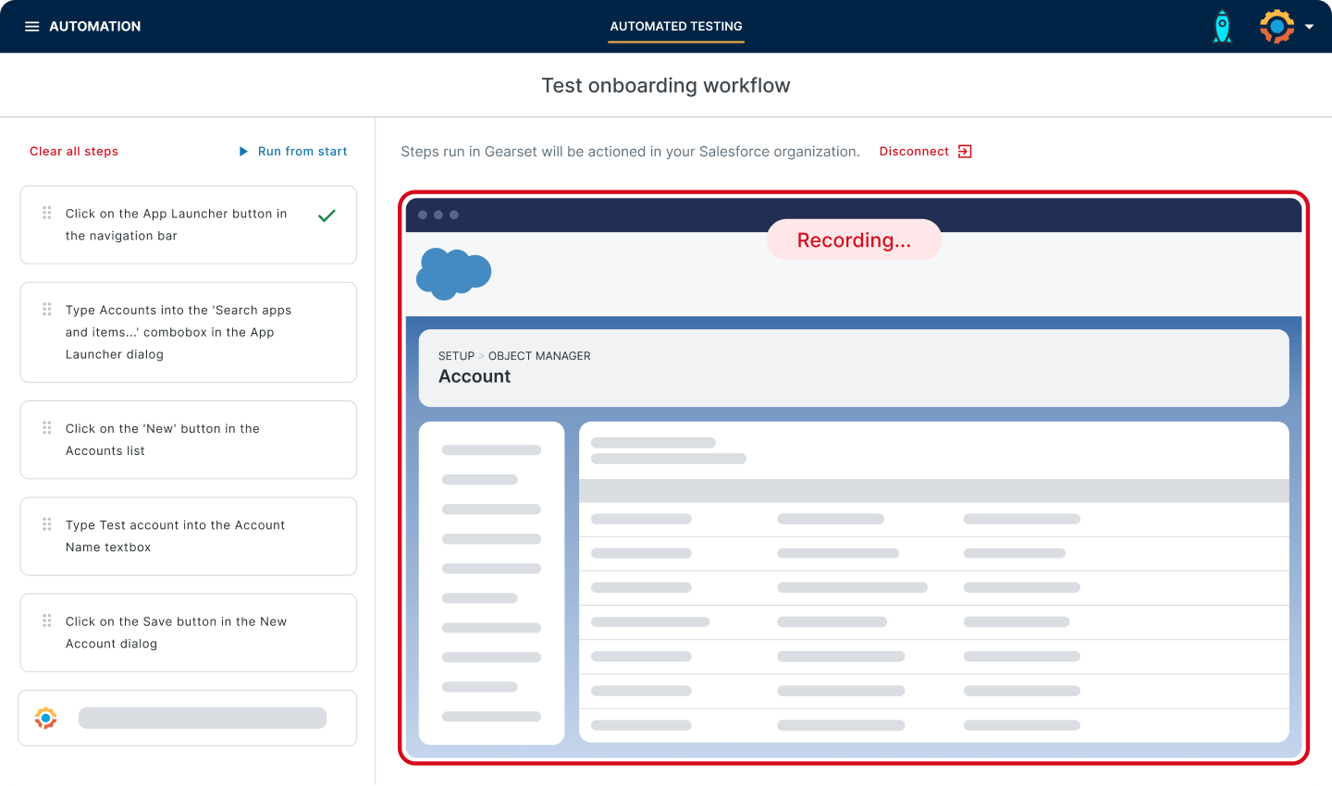Click the OBJECT MANAGER breadcrumb in the preview
Screen dimensions: 1332x786
click(540, 355)
